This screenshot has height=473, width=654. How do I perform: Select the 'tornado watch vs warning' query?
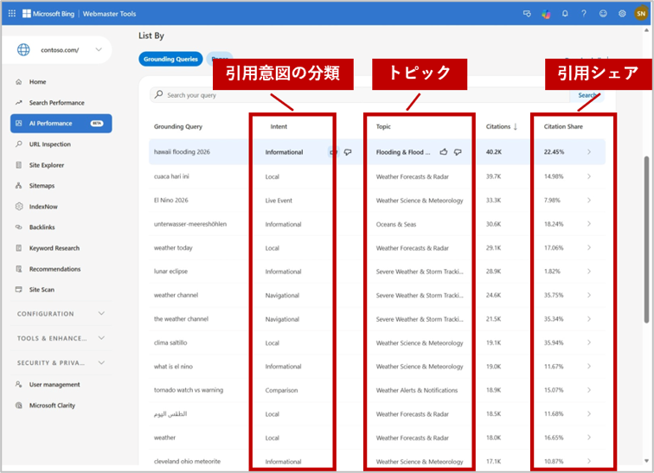click(x=189, y=390)
